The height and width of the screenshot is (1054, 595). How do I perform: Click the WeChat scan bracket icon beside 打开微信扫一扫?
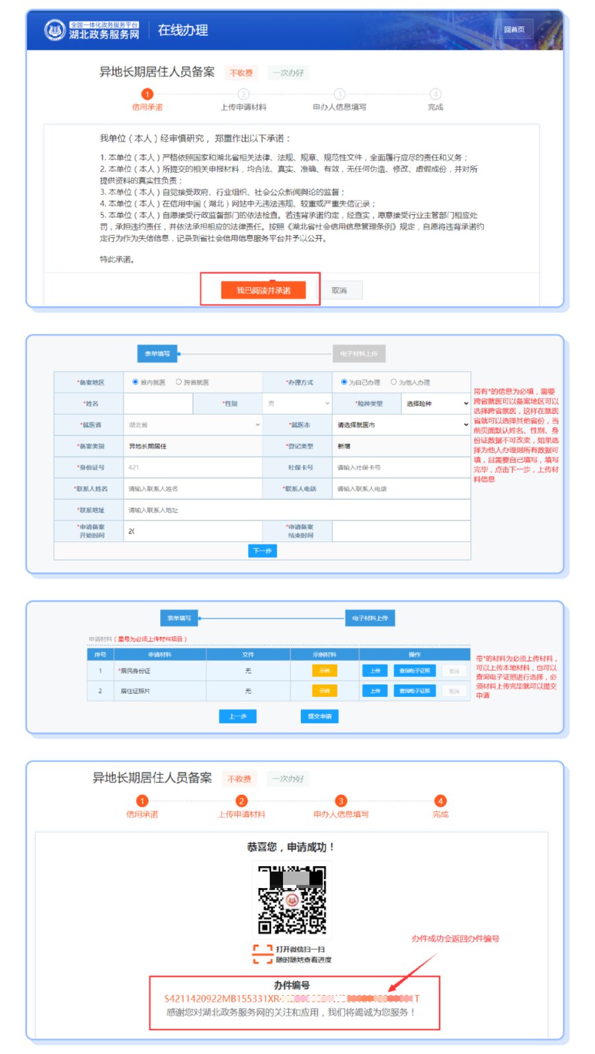(x=262, y=954)
